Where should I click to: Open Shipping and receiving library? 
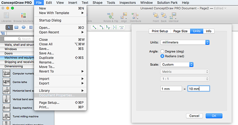(17, 62)
